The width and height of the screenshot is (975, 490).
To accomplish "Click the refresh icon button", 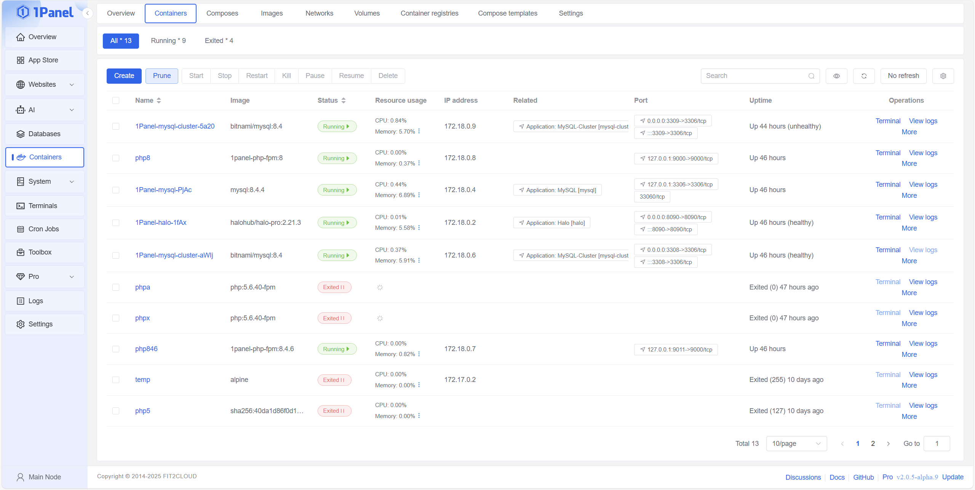I will point(863,76).
